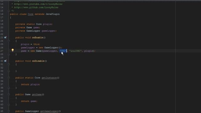Collapse the onDisable method fold marker on line 31
Image resolution: width=201 pixels, height=113 pixels.
[x=9, y=64]
